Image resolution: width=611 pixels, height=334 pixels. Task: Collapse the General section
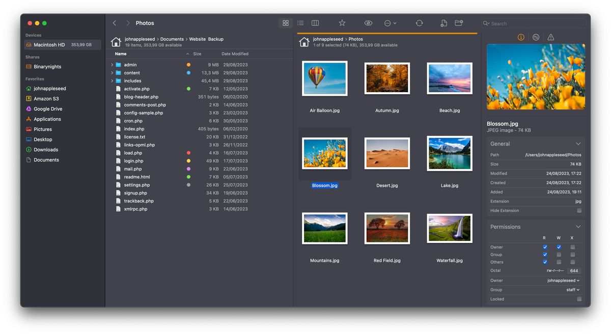[x=578, y=144]
